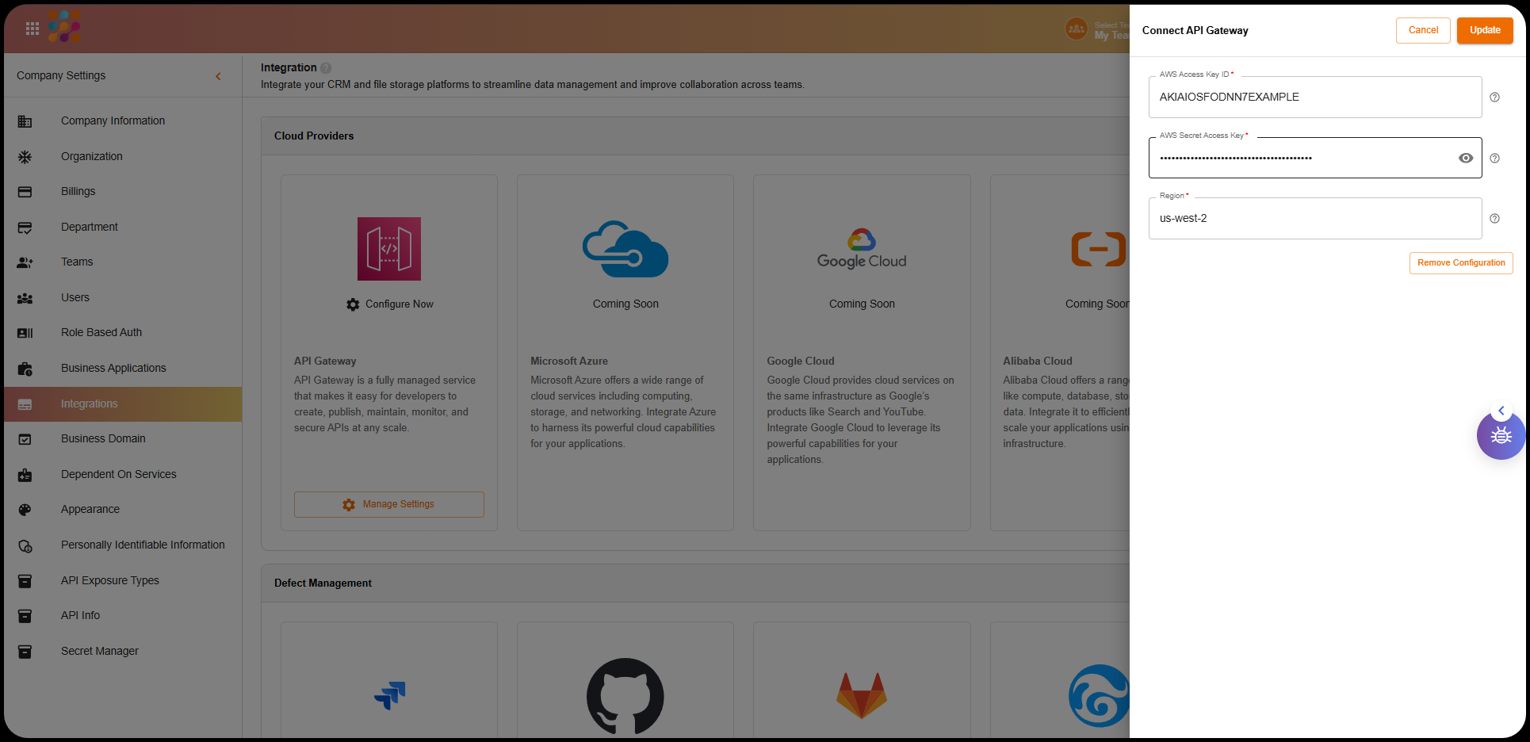Click the GitHub logo in Defect Management
1530x742 pixels.
pyautogui.click(x=625, y=696)
